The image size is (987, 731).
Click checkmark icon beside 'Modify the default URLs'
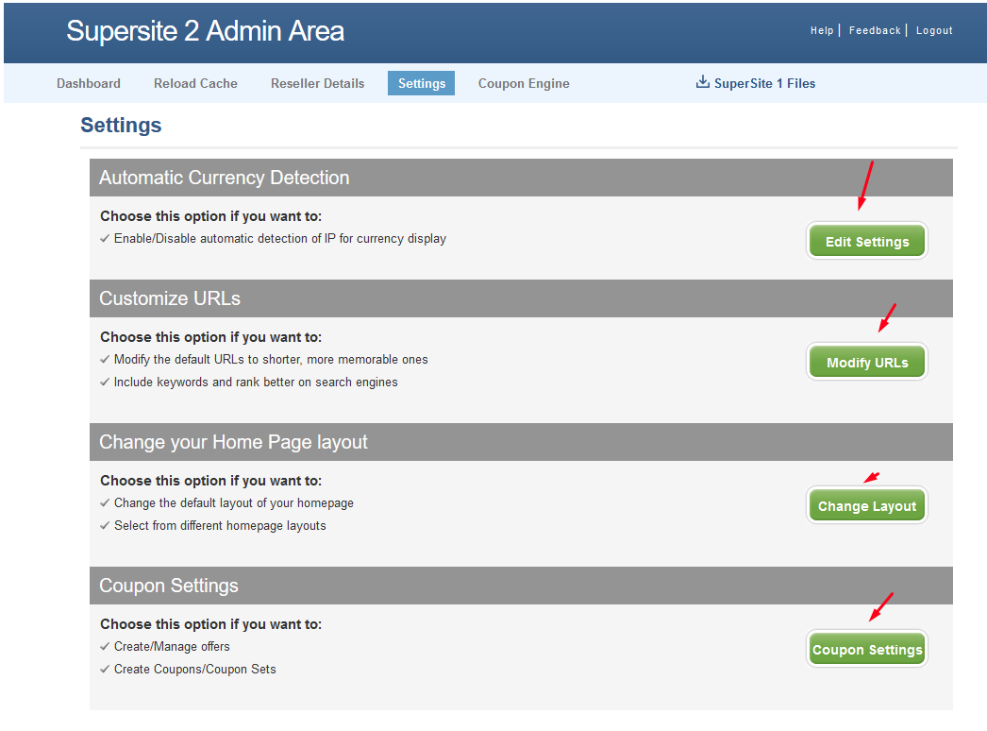click(x=105, y=360)
